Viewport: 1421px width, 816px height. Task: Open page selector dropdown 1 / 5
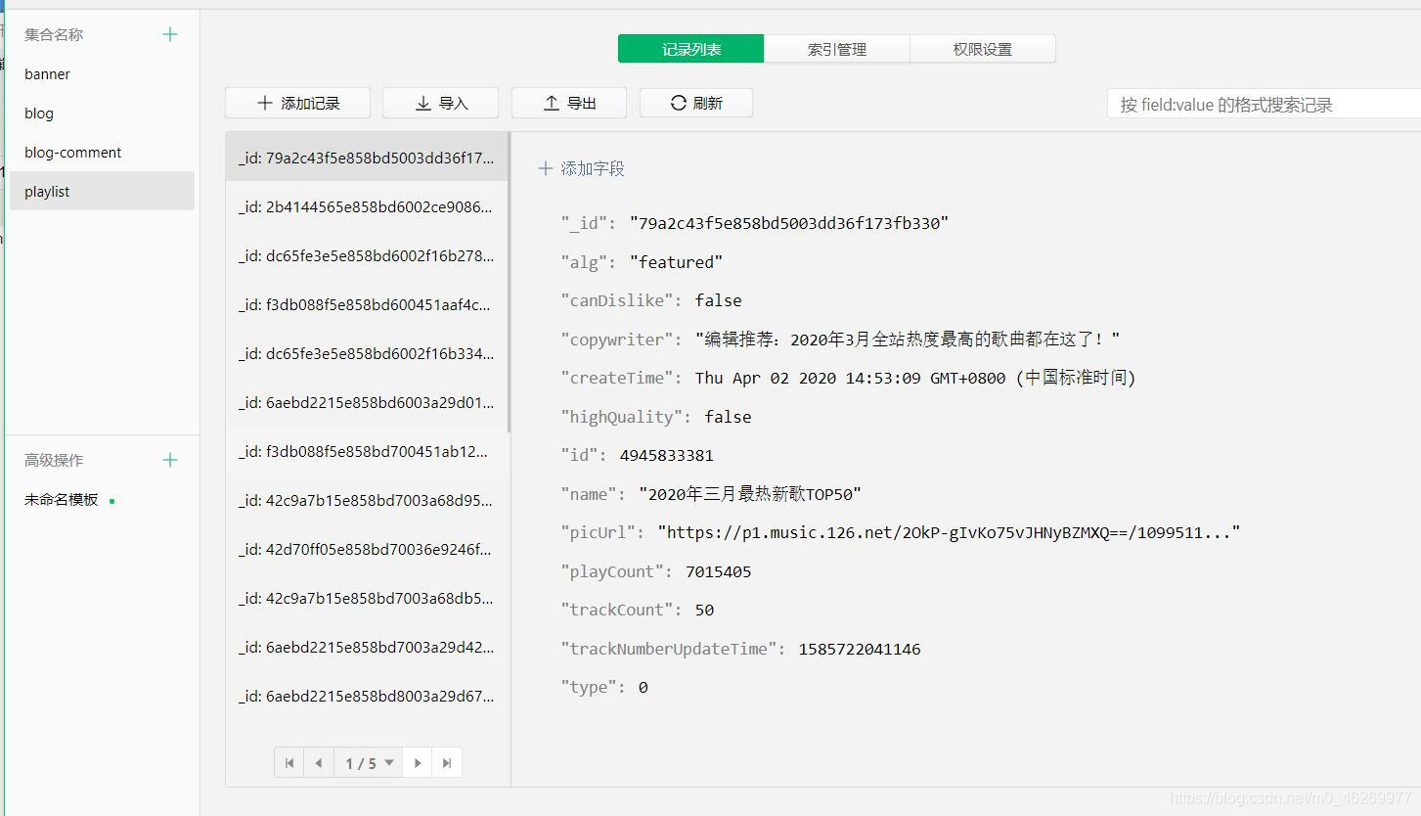[369, 763]
